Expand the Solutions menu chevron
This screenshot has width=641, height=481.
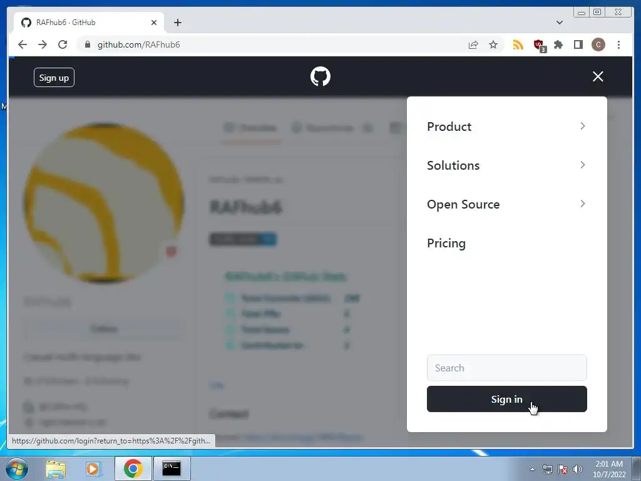point(583,165)
